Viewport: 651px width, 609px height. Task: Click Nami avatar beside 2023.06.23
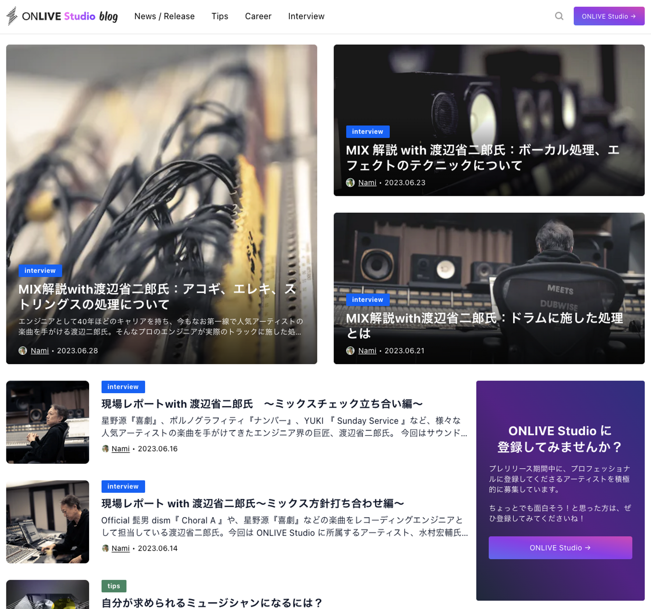(x=350, y=183)
